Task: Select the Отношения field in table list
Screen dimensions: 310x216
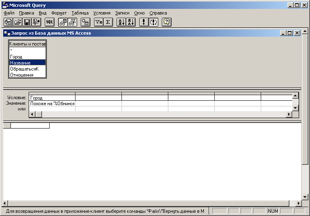Action: (x=27, y=75)
